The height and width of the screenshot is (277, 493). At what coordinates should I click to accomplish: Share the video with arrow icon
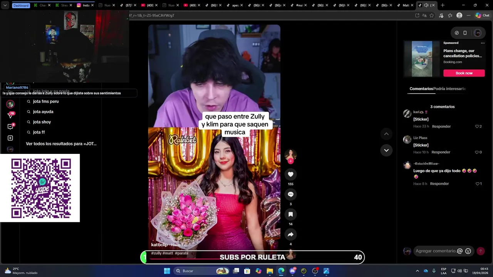290,234
